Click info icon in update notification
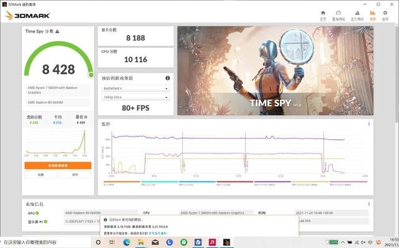 (x=105, y=220)
